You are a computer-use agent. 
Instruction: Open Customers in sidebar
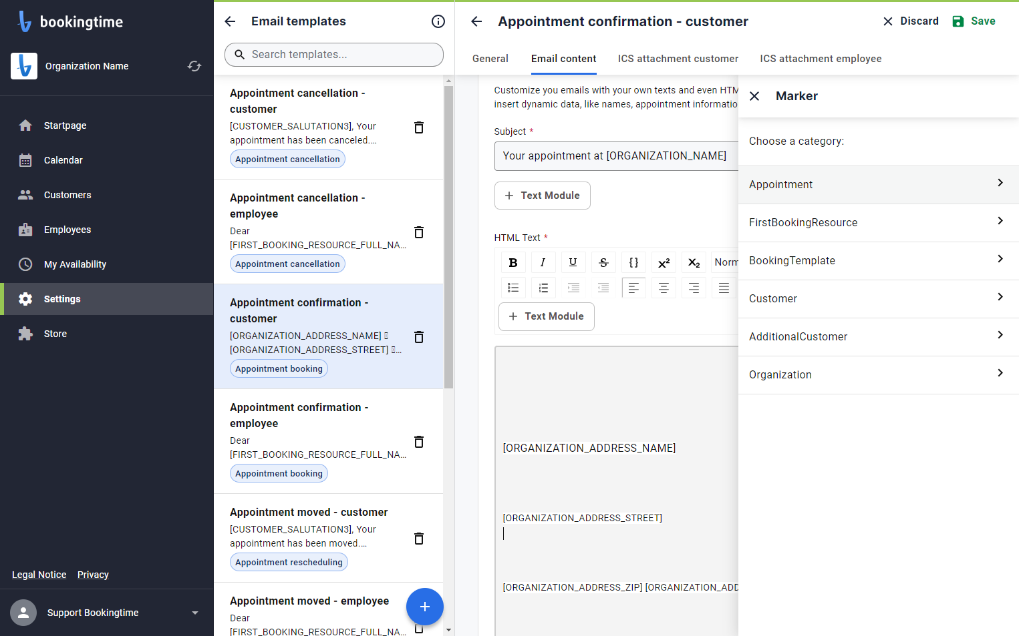click(x=107, y=195)
